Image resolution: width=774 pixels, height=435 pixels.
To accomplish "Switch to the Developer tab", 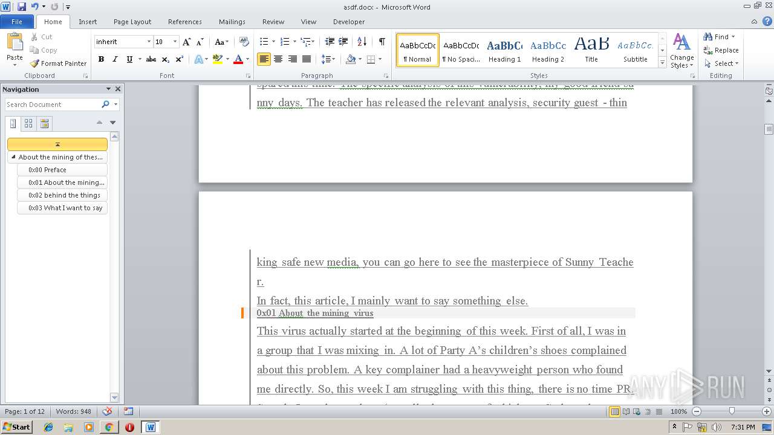I will [x=349, y=22].
